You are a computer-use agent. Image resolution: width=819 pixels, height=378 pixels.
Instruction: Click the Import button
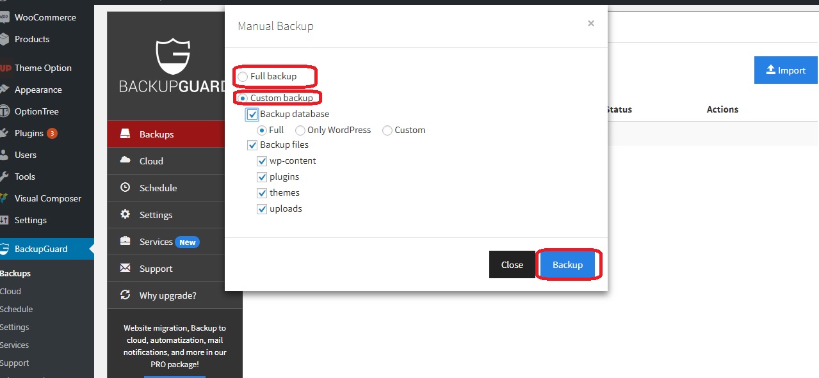pyautogui.click(x=786, y=70)
